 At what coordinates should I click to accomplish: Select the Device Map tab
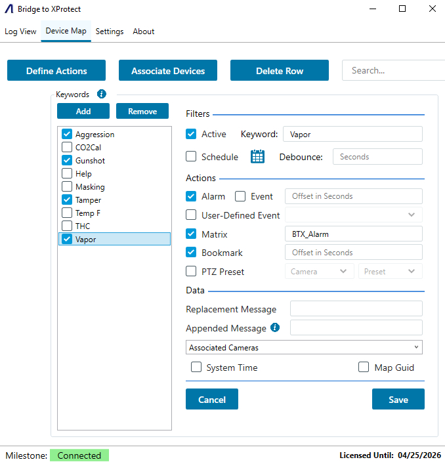(x=66, y=31)
